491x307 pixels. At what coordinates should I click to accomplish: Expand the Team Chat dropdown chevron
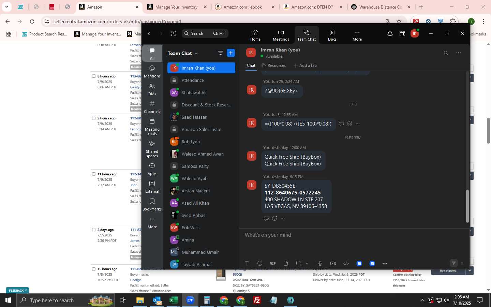click(x=196, y=53)
